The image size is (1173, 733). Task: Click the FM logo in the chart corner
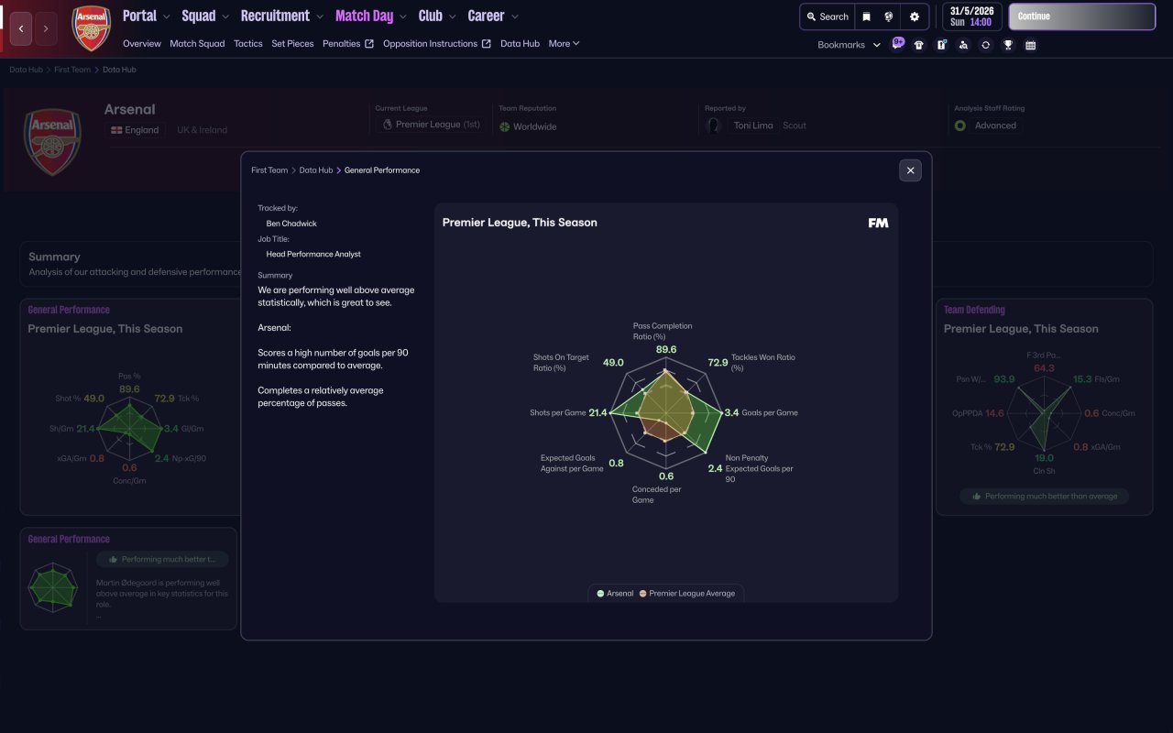click(878, 223)
